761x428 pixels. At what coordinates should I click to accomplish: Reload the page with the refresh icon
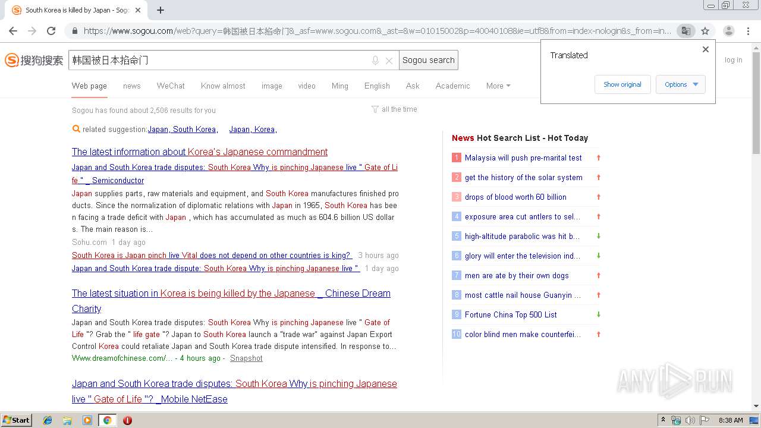point(51,31)
